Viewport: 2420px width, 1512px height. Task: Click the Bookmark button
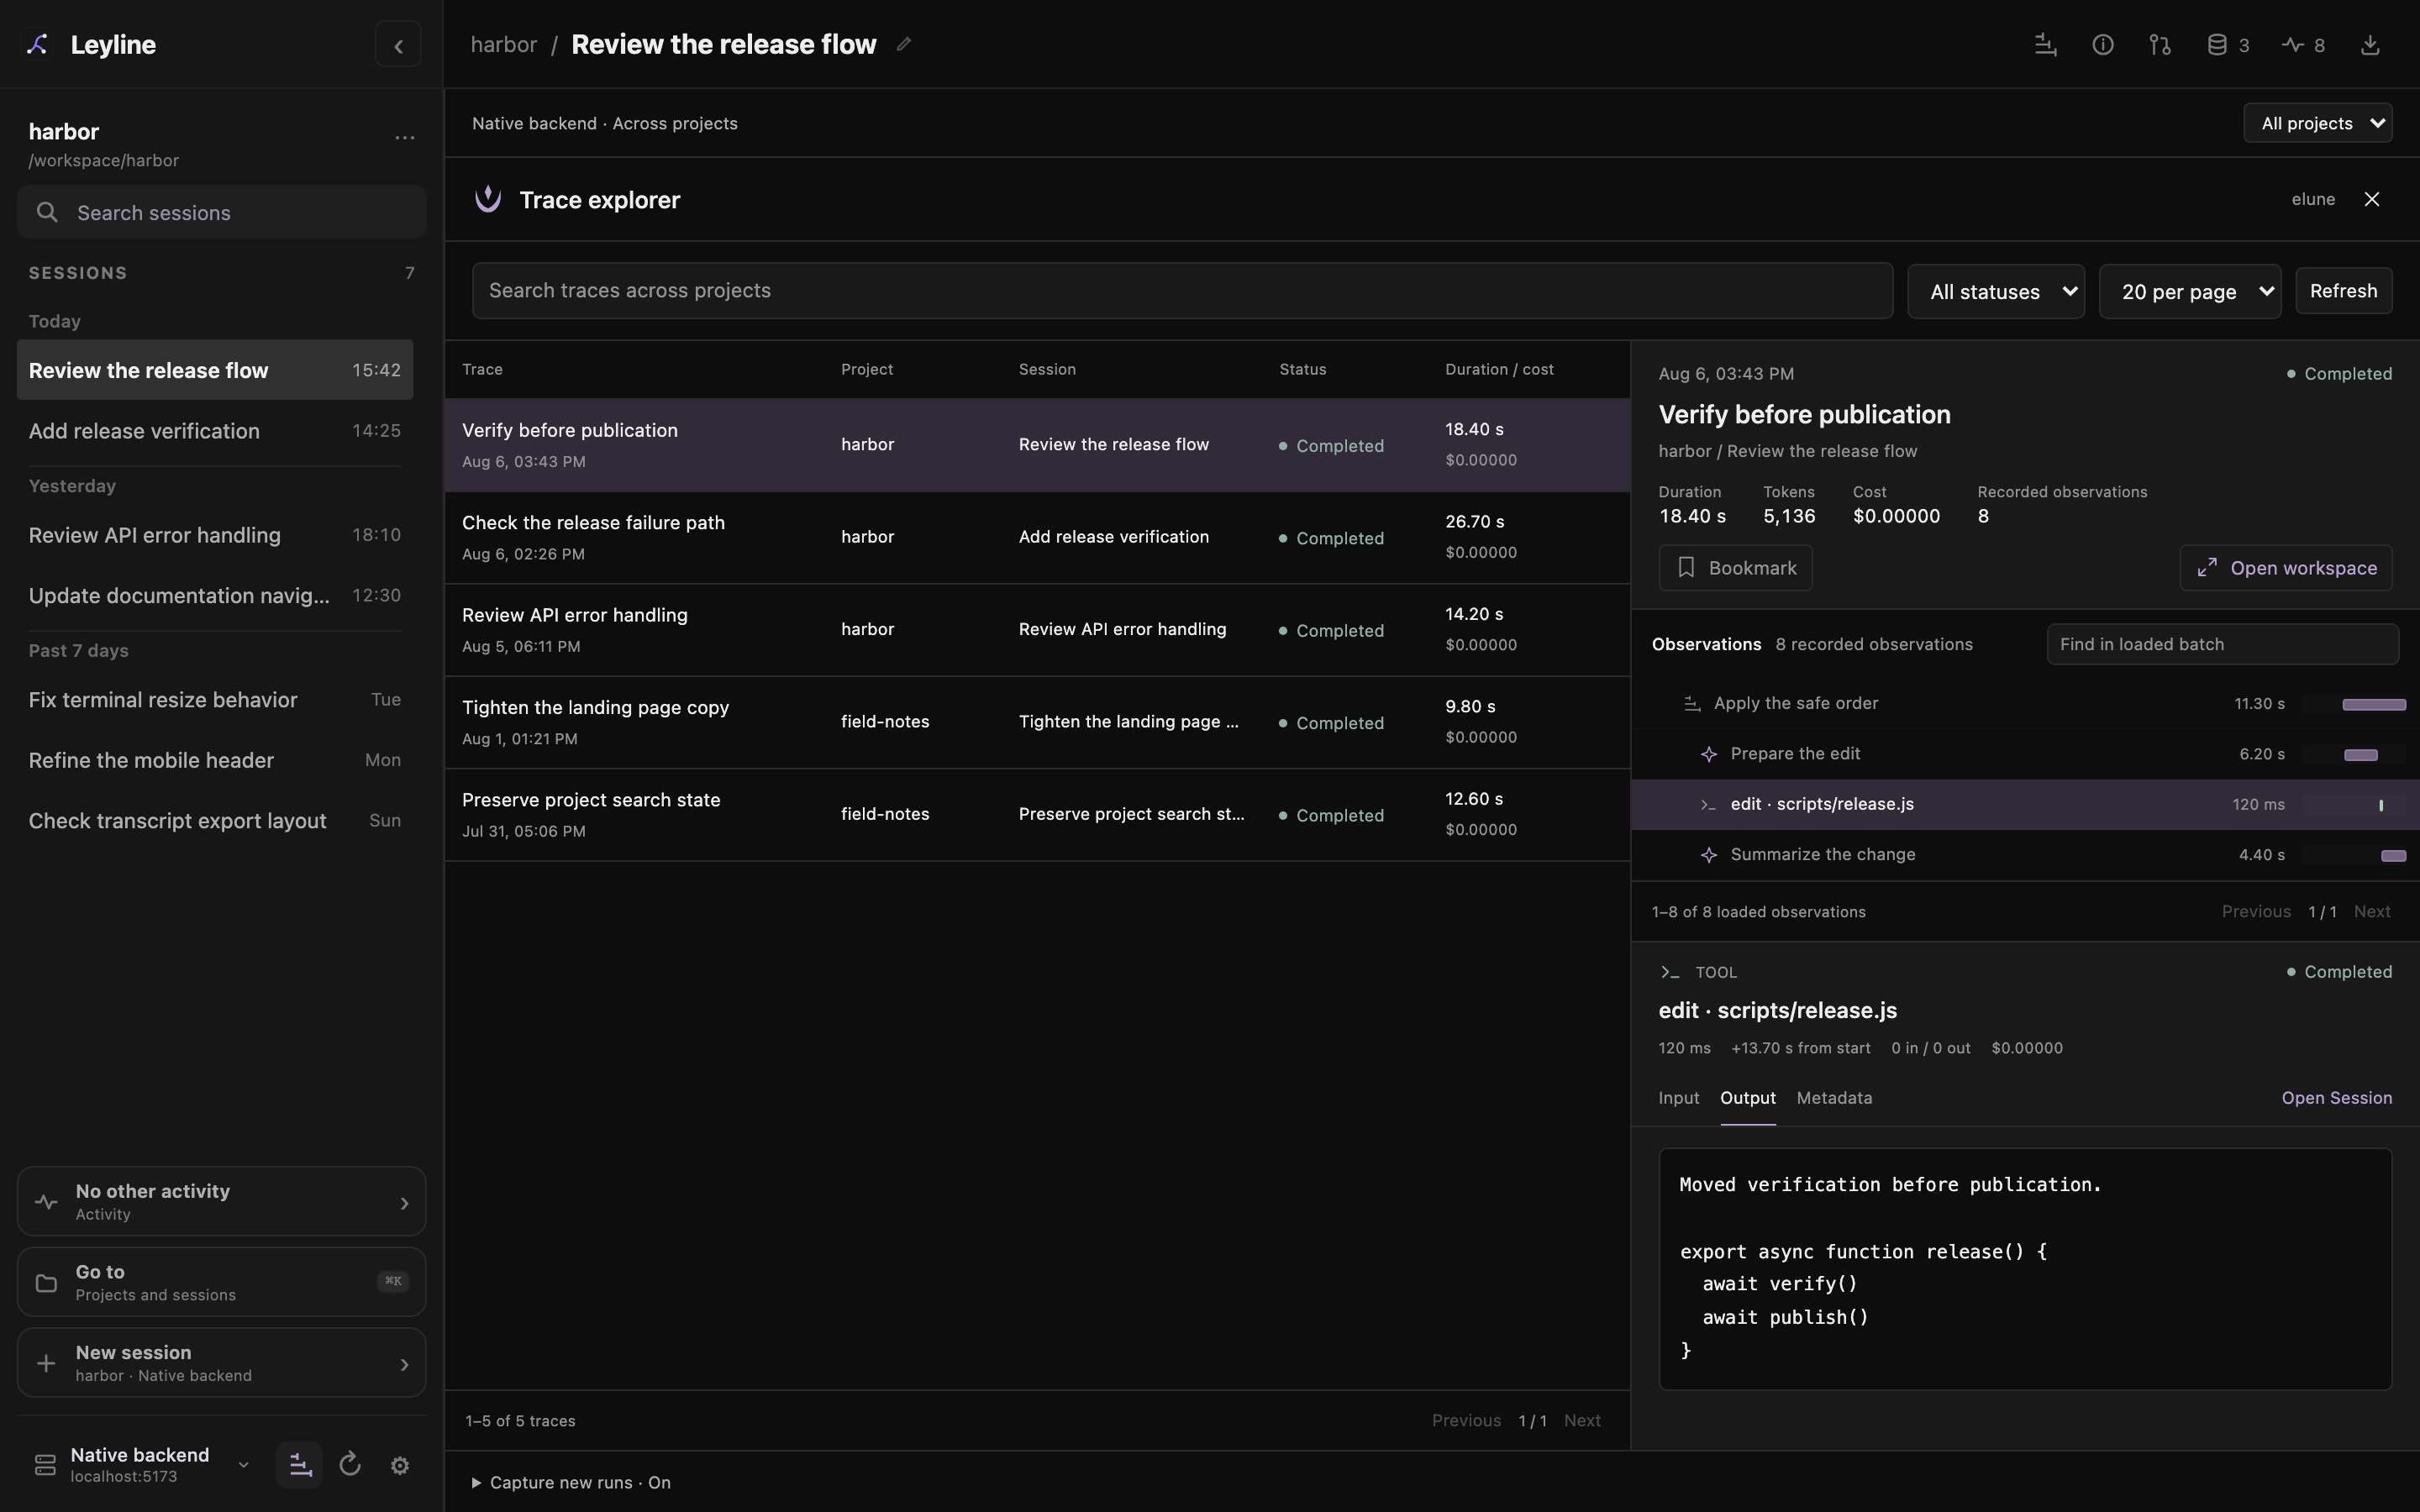click(1735, 568)
